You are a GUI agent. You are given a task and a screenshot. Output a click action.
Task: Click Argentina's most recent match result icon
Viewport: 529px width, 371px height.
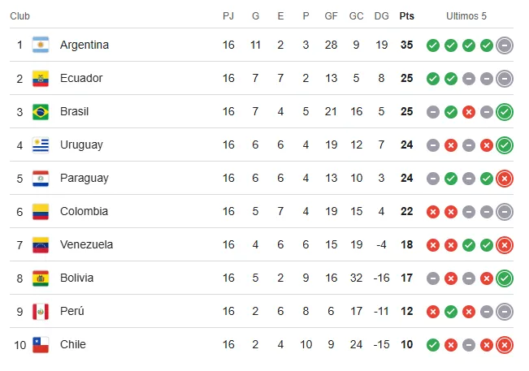[x=505, y=45]
